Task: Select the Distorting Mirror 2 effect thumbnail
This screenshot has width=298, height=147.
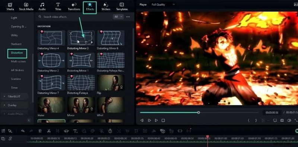Action: pos(51,60)
